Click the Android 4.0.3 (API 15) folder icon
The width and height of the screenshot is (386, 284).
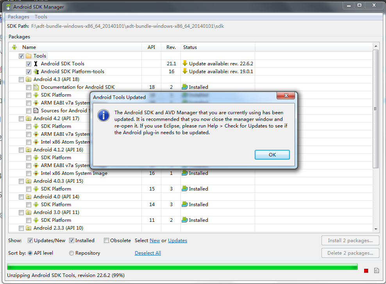pyautogui.click(x=29, y=181)
